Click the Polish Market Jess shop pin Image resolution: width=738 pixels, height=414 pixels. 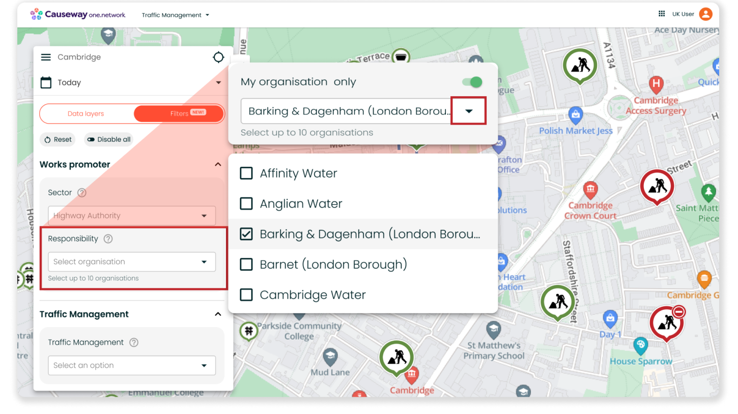pos(575,114)
